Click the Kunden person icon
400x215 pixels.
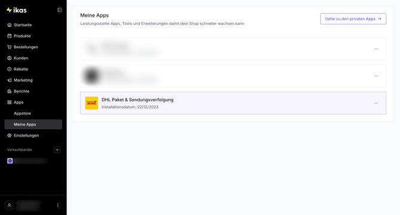[x=10, y=58]
